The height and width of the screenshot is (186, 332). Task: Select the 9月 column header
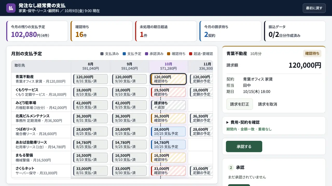coord(129,66)
